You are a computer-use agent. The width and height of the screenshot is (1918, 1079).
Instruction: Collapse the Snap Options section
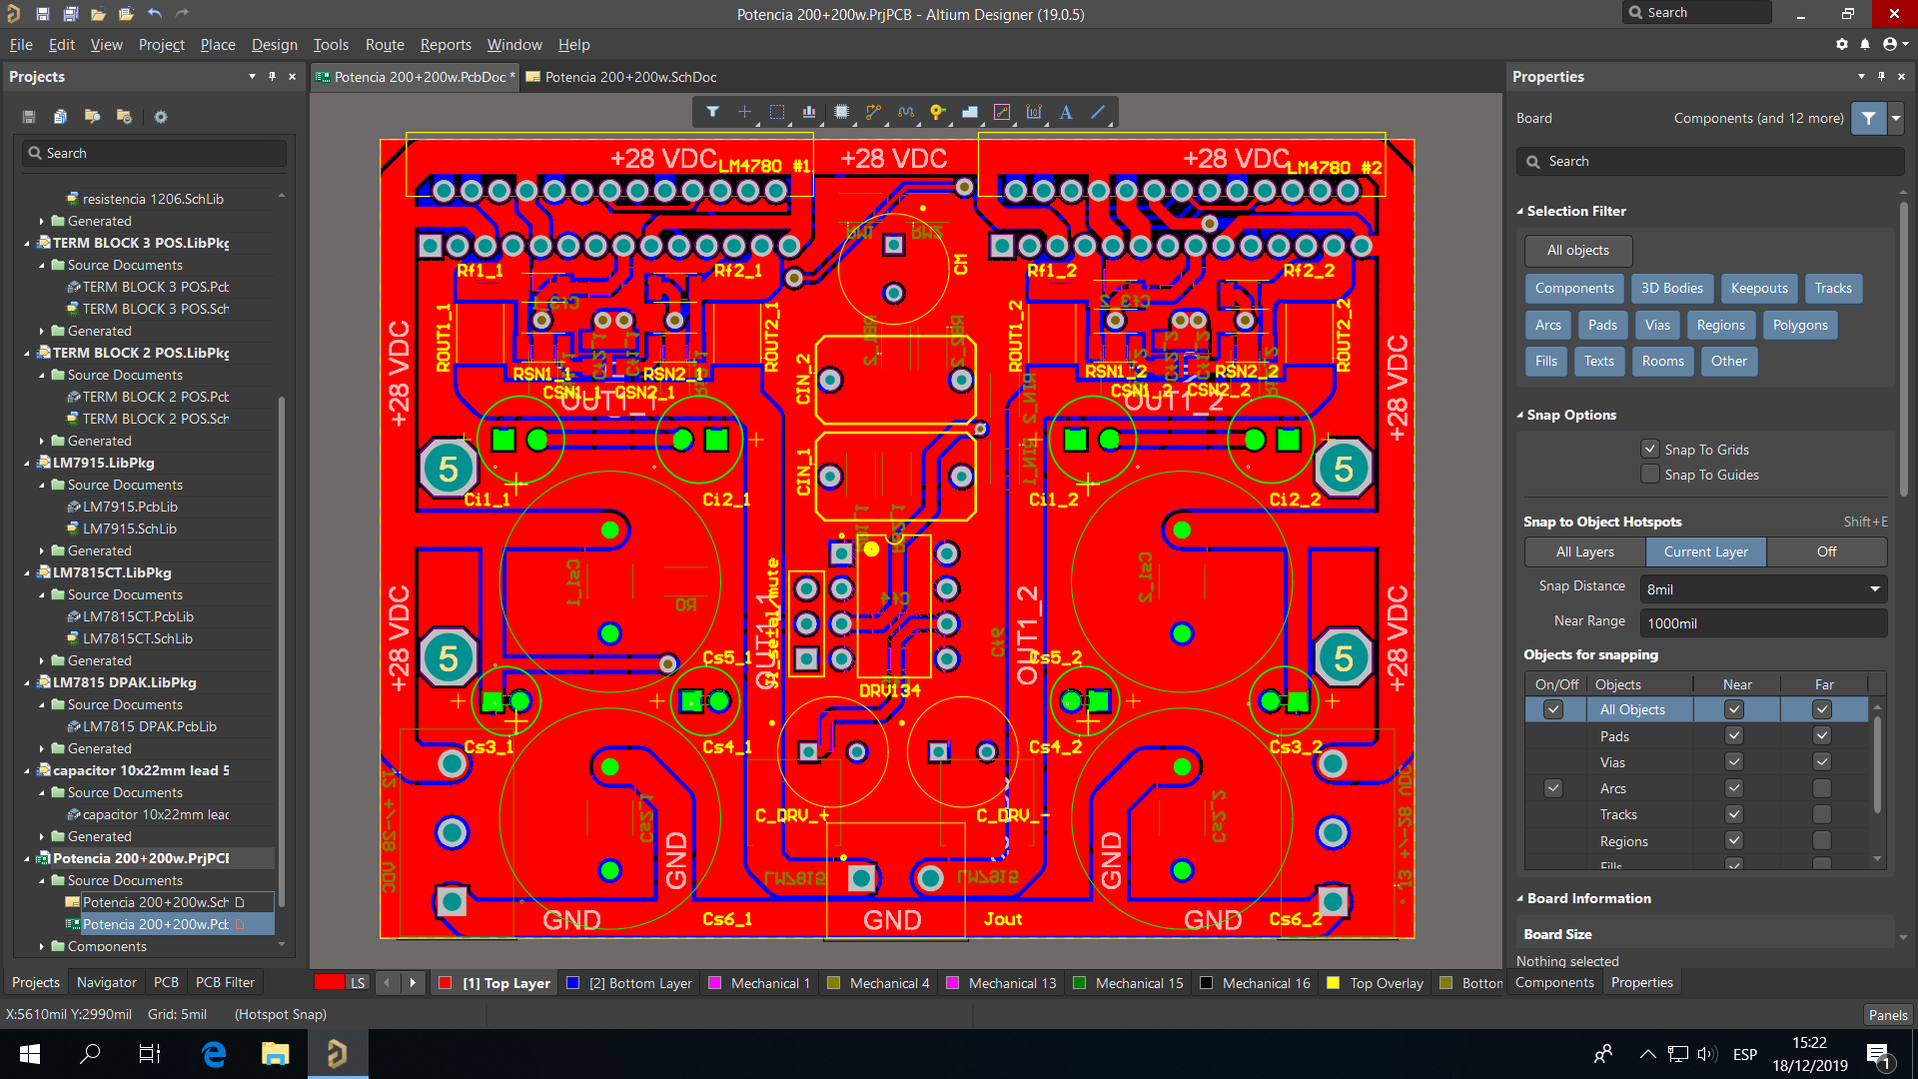[1520, 415]
